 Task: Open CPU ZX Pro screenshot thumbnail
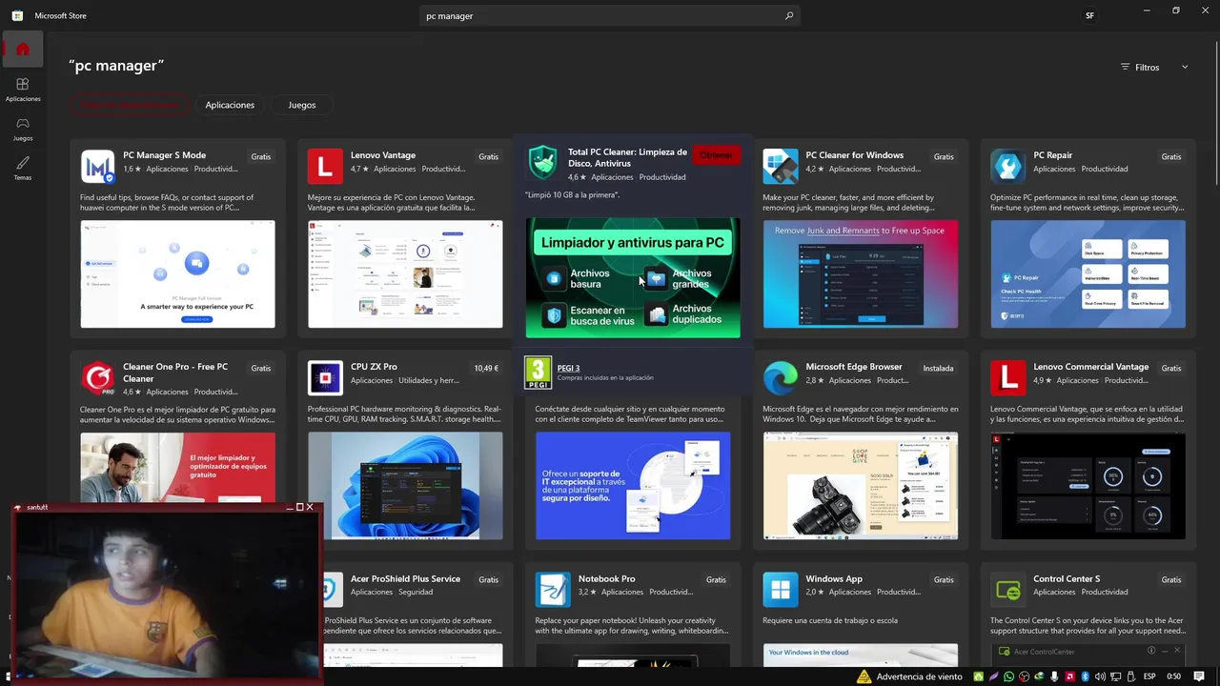[405, 486]
